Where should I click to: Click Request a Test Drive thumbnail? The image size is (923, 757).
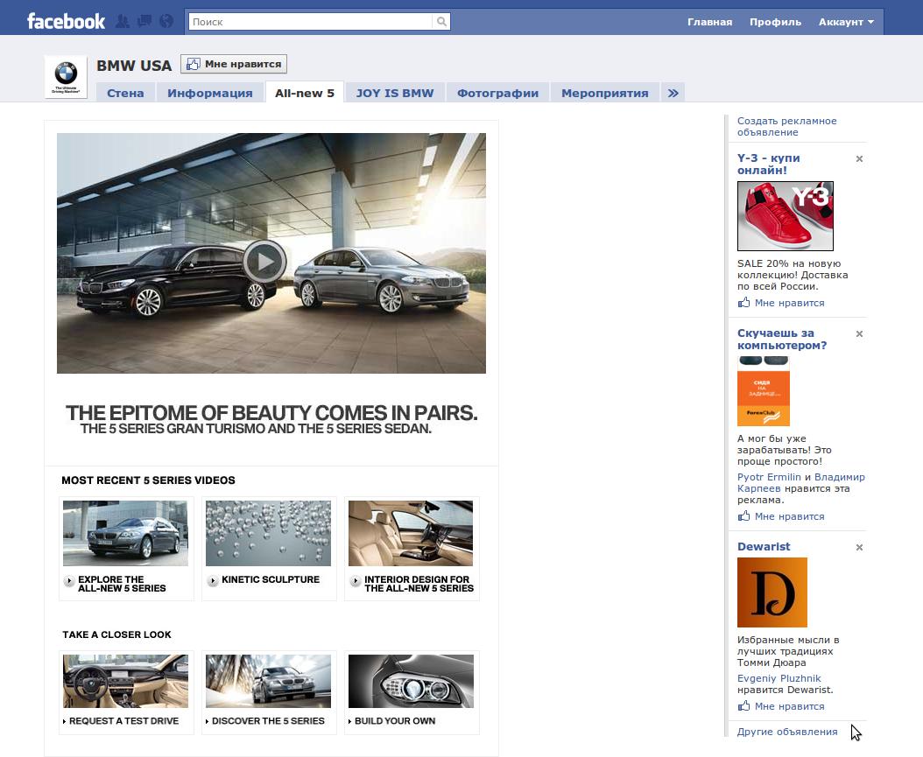click(x=125, y=681)
